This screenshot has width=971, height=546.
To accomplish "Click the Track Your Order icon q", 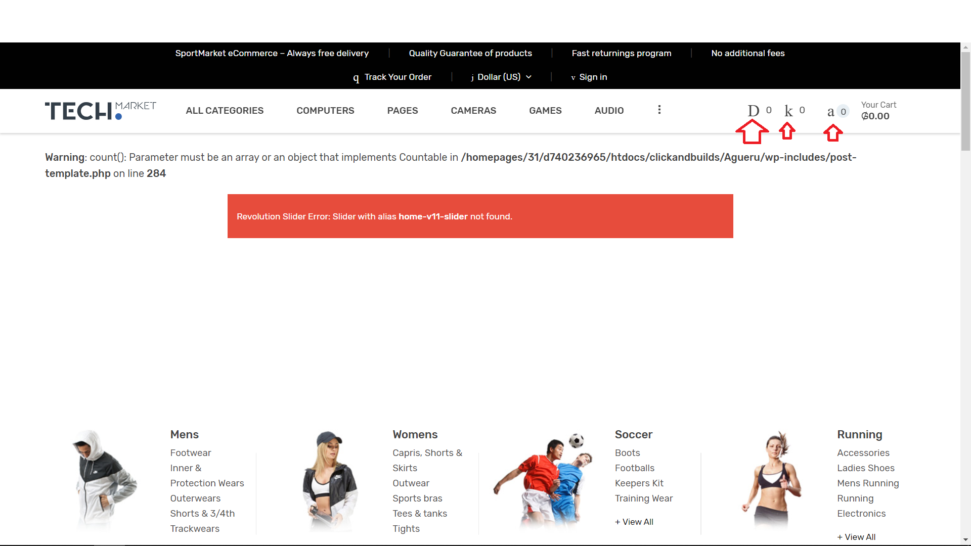I will 356,77.
